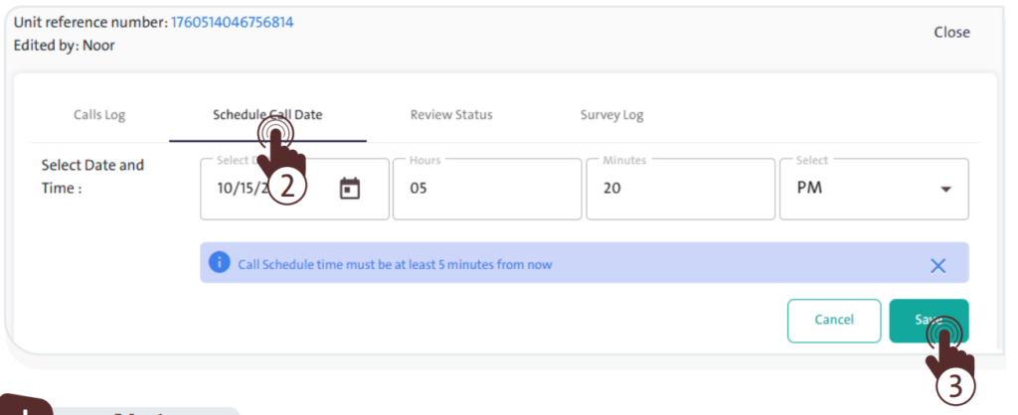This screenshot has height=415, width=1018.
Task: Switch to the Calls Log tab
Action: (x=99, y=115)
